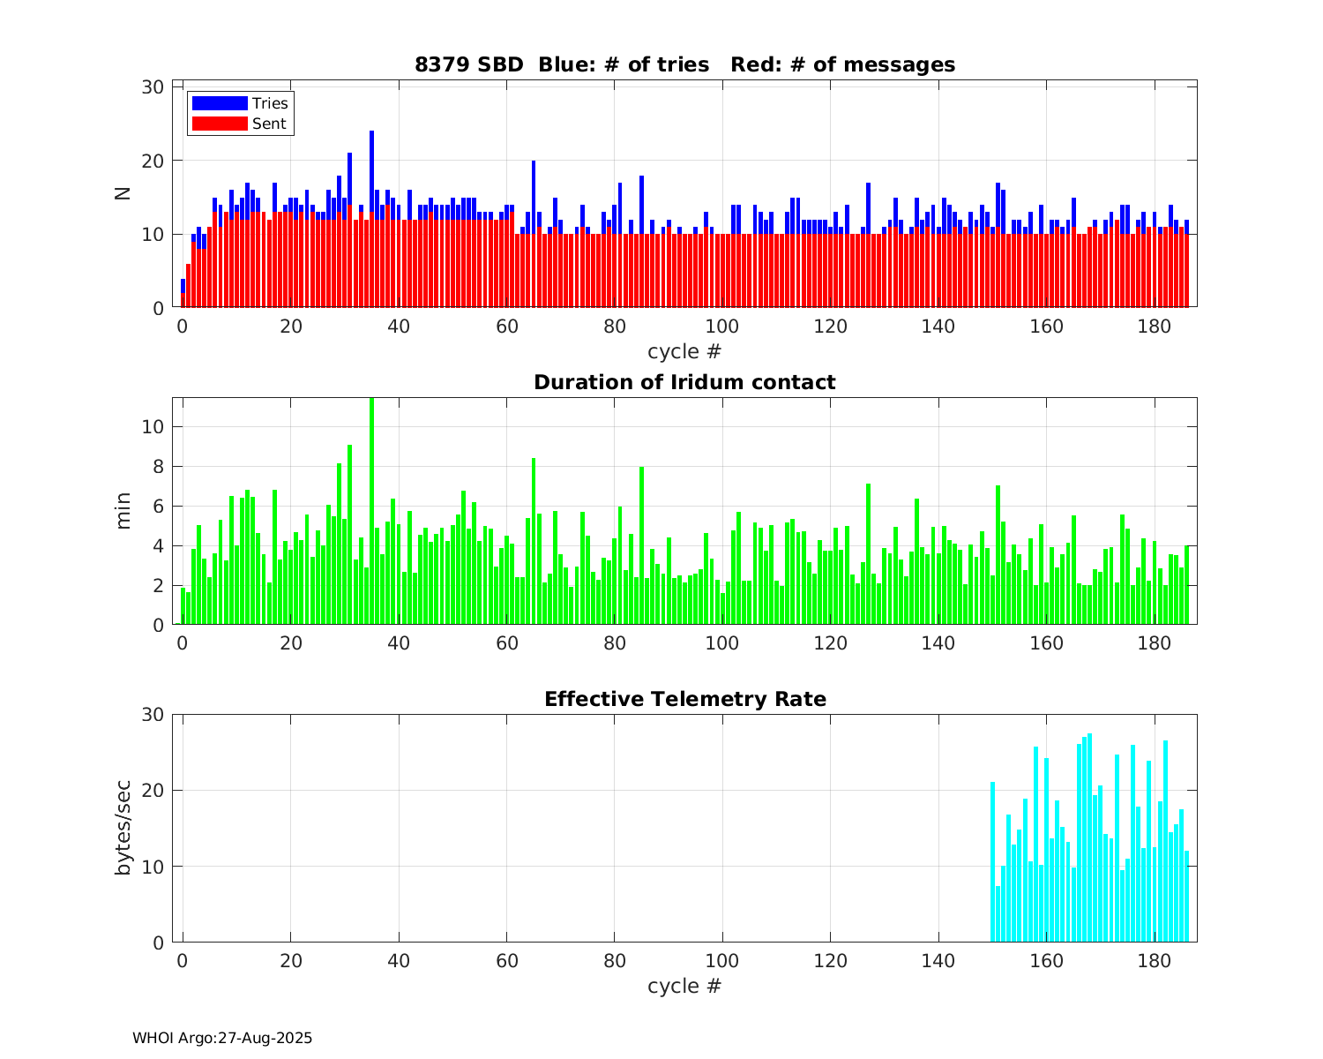The height and width of the screenshot is (1059, 1323).
Task: Click the 'min' y-axis label
Action: click(123, 511)
